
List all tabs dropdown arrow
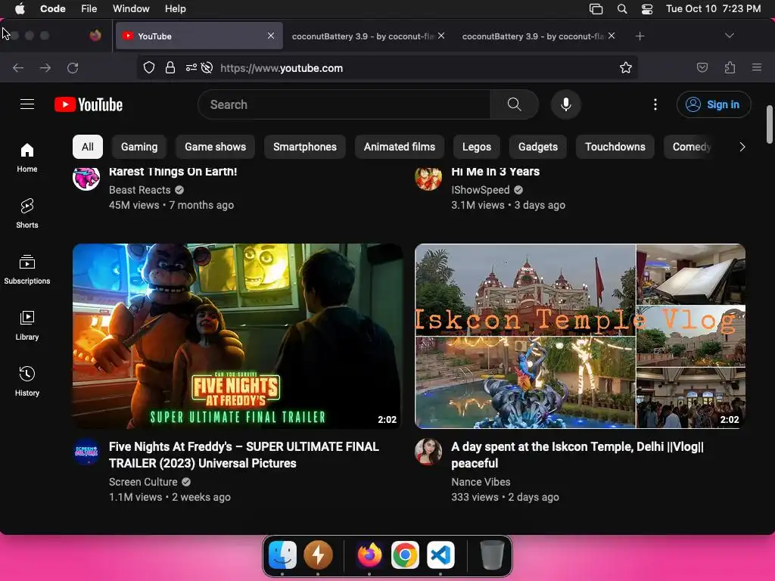point(729,36)
